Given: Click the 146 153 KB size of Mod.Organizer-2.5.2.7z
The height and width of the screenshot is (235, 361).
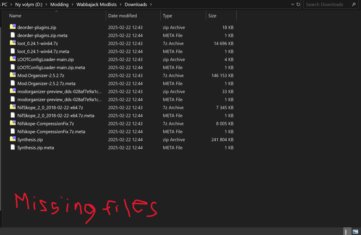Looking at the screenshot, I should [x=222, y=75].
